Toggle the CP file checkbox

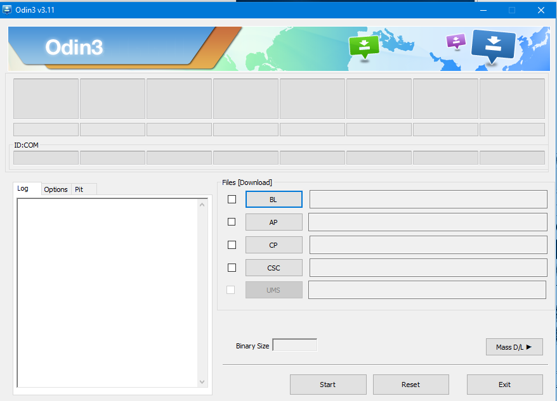coord(232,245)
